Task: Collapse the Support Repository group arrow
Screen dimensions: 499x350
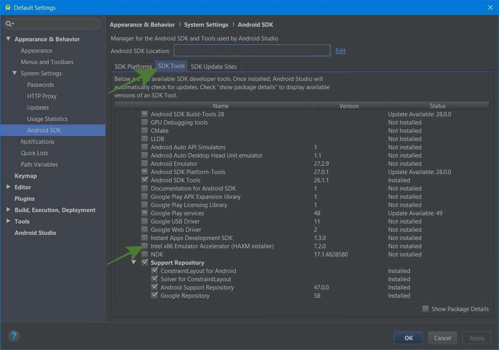Action: 134,263
